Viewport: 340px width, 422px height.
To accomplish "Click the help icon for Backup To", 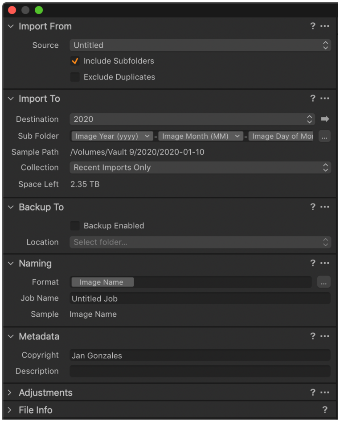I will point(313,207).
